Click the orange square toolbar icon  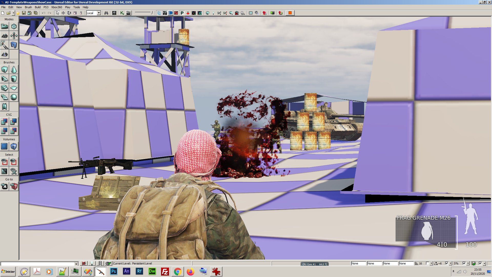click(290, 13)
